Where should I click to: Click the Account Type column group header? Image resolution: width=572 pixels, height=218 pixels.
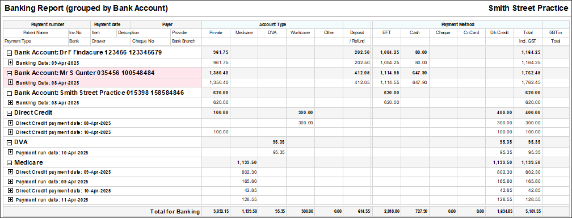point(272,24)
